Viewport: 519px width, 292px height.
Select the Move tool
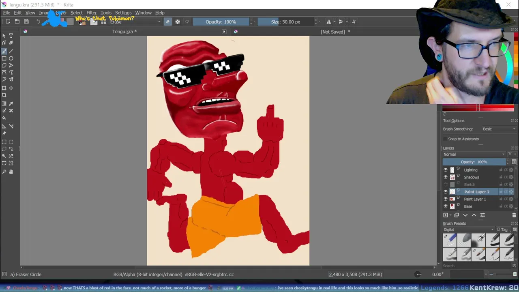pos(11,88)
